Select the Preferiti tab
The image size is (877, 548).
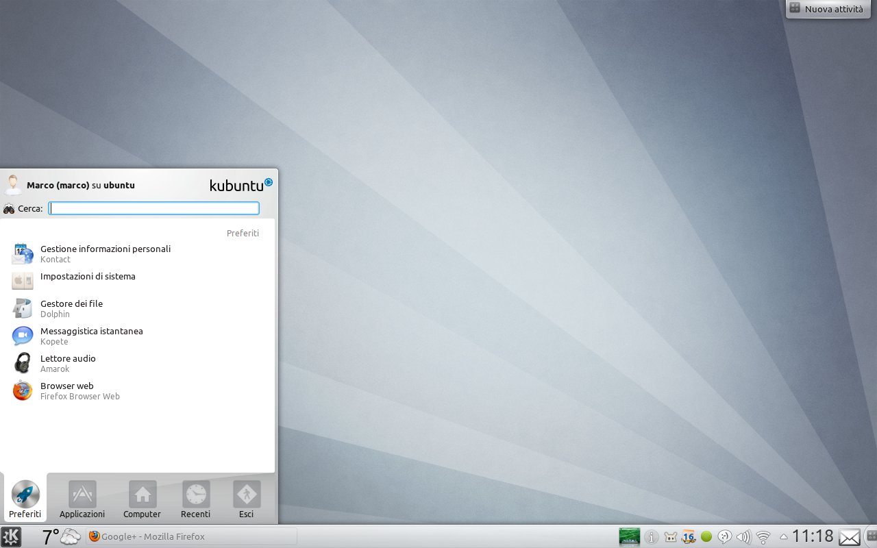[x=25, y=499]
